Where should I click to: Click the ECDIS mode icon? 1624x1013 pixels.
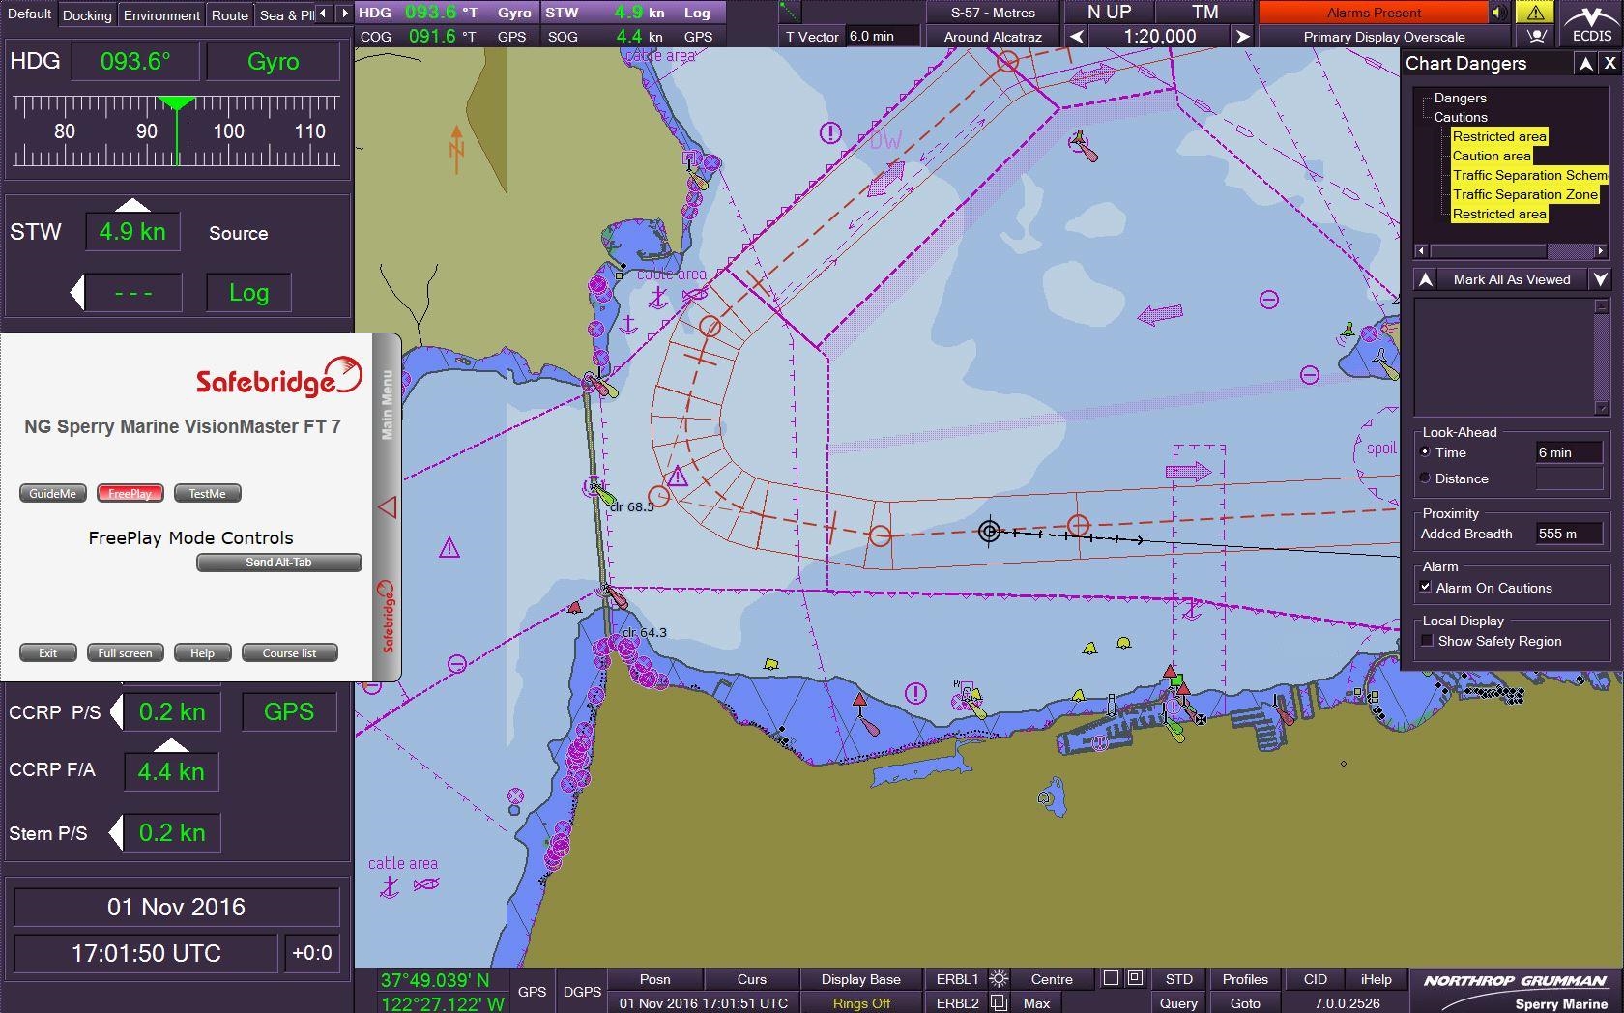point(1591,23)
